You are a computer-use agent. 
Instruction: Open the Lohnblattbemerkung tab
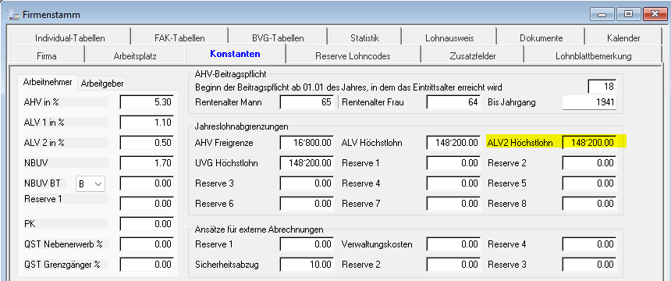[x=593, y=55]
